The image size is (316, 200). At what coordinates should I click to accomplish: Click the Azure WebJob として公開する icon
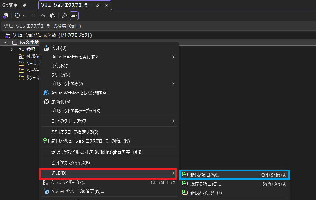click(46, 93)
